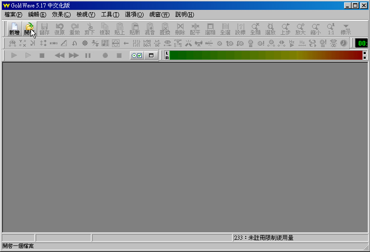Expand the 標示 dropdown arrow
The width and height of the screenshot is (370, 252).
[346, 29]
